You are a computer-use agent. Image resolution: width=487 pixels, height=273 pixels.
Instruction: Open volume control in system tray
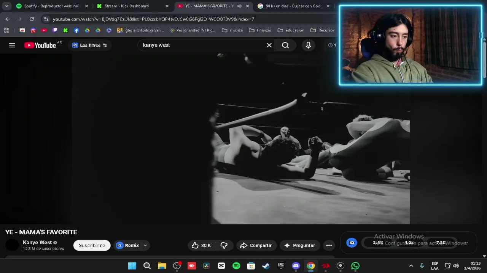[456, 266]
